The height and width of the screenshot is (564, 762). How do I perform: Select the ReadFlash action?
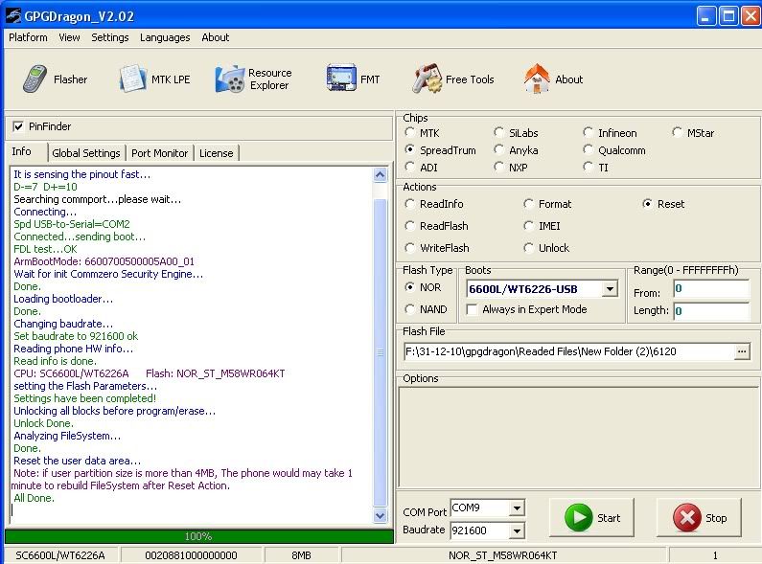point(409,226)
